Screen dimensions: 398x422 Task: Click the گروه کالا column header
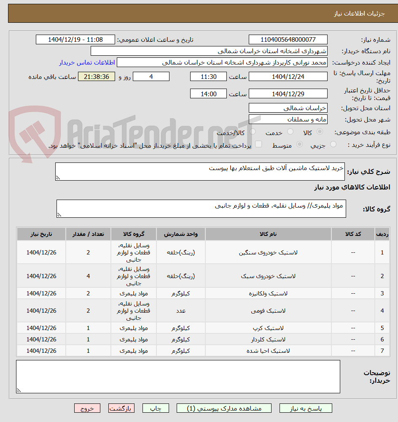pyautogui.click(x=134, y=234)
